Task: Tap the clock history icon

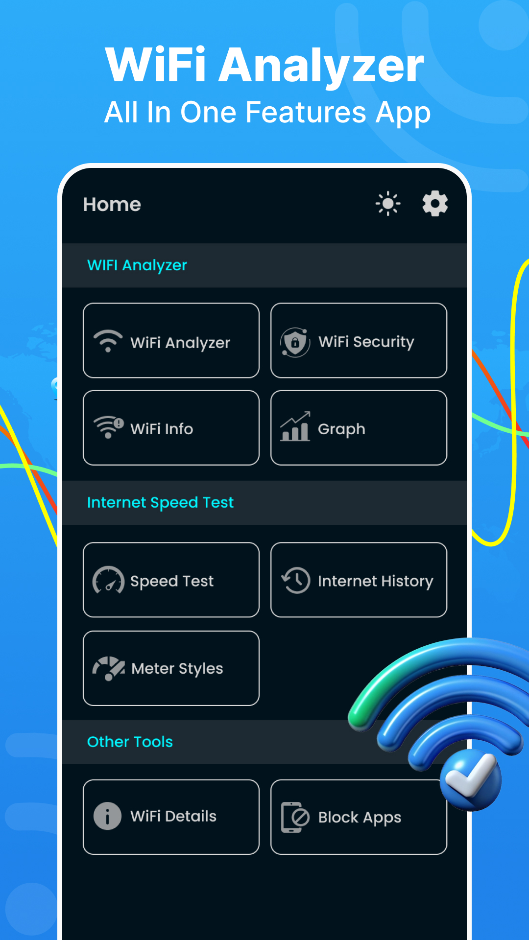Action: pos(296,580)
